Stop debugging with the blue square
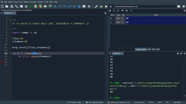Screen dimensions: 186x104 click(79, 6)
